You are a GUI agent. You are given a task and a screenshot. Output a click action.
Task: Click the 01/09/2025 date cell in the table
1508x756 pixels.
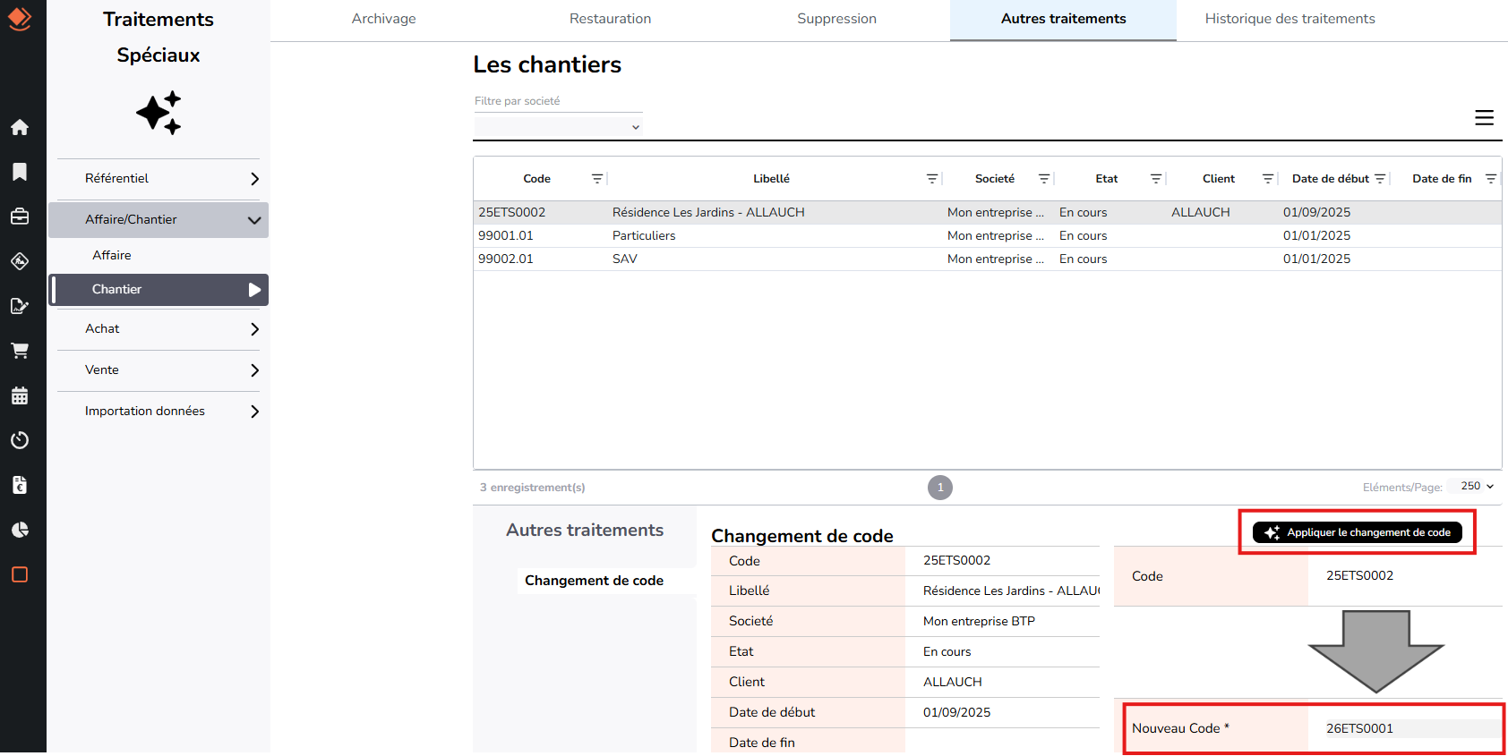(1316, 213)
